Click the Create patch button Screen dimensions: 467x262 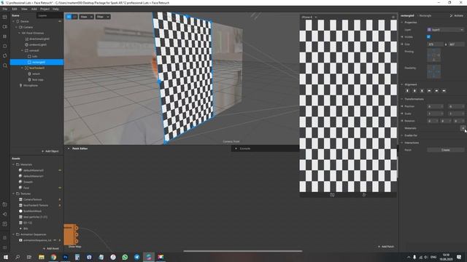(x=446, y=150)
